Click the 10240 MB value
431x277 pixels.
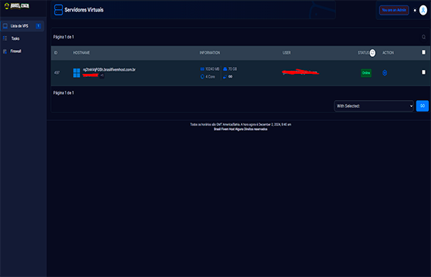[212, 69]
